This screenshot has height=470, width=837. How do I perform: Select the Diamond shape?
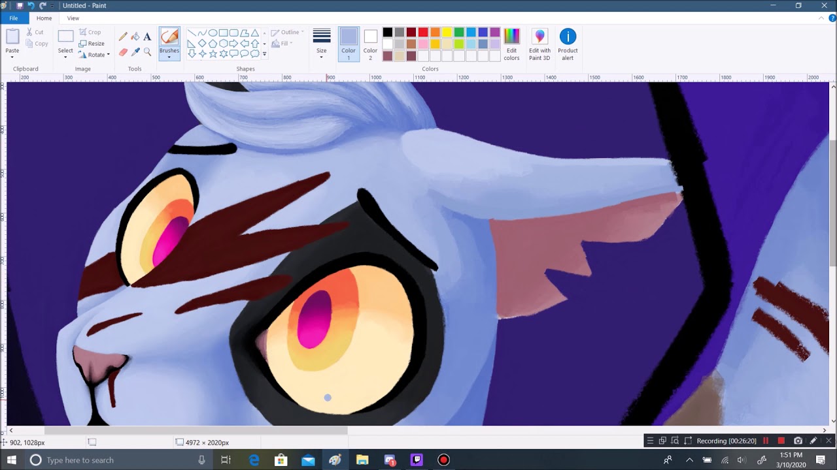[202, 43]
